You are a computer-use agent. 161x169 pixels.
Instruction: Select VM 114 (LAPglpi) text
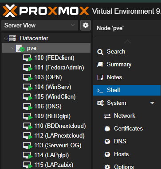pos(51,155)
